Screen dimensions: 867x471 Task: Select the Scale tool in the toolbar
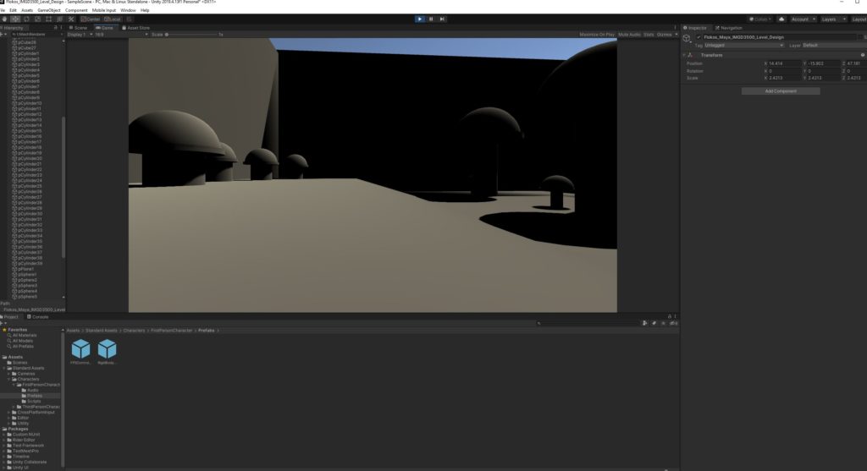coord(37,19)
